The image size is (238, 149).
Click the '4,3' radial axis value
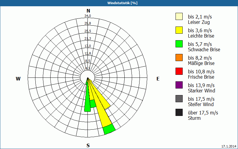(87, 68)
